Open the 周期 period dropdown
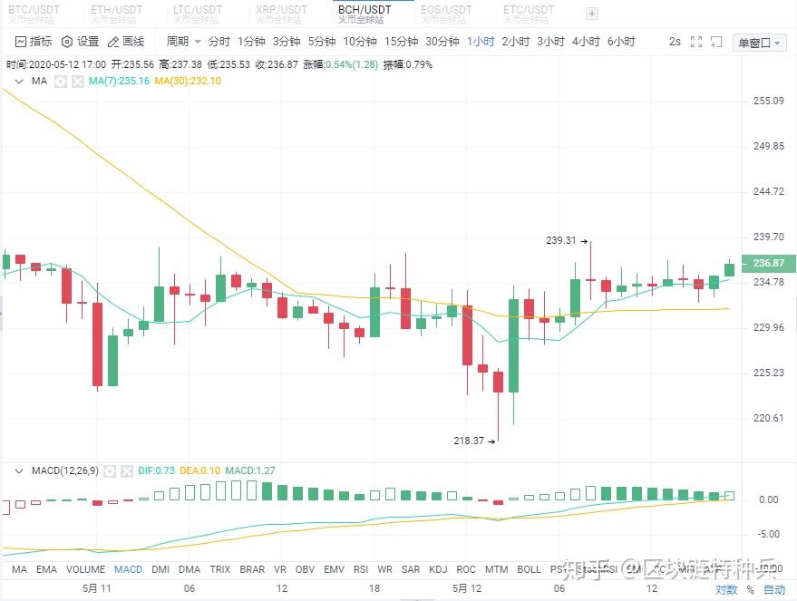The image size is (797, 601). (x=183, y=42)
